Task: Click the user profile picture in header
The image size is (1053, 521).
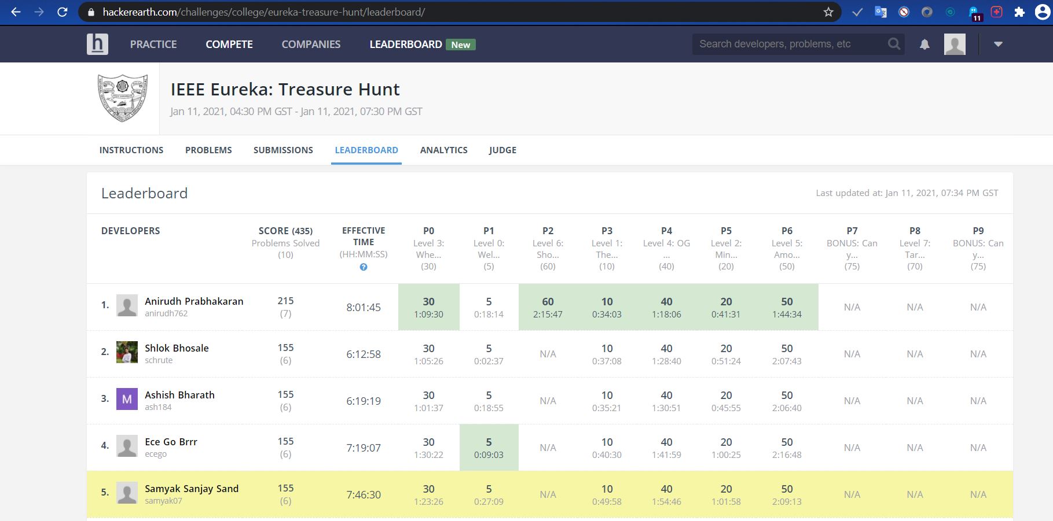Action: tap(955, 44)
